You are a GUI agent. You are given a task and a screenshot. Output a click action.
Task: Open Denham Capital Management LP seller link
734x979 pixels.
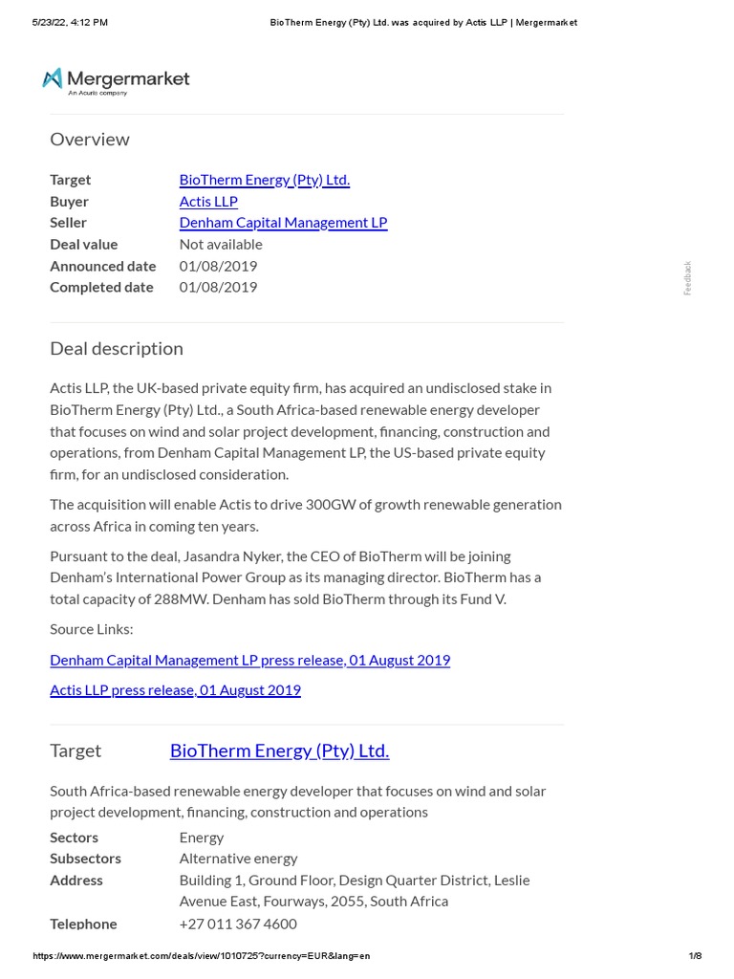click(283, 222)
